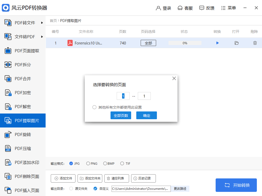Viewport: 262px width, 196px height.
Task: Open the PDF压缩 menu item
Action: click(23, 148)
